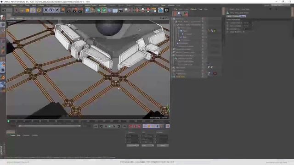
Task: Switch to the highlighted Object tab in Attributes
Action: pos(243,16)
